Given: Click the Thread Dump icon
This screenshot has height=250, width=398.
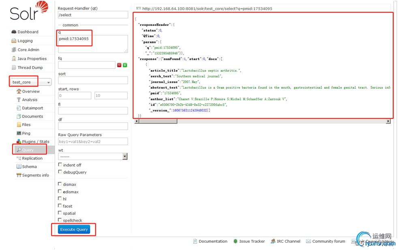Looking at the screenshot, I should click(14, 67).
